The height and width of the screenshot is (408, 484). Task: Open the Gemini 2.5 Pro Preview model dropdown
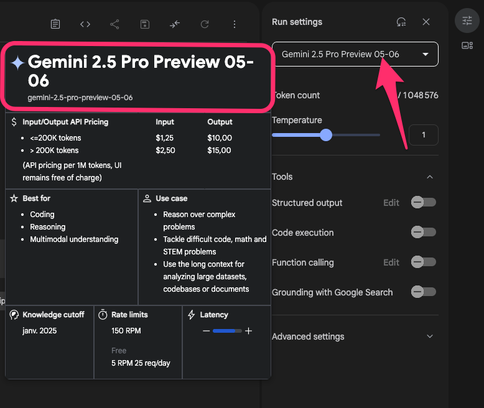[355, 54]
